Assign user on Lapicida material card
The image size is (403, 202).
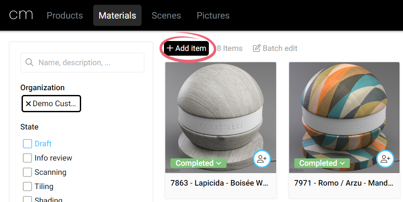click(261, 159)
